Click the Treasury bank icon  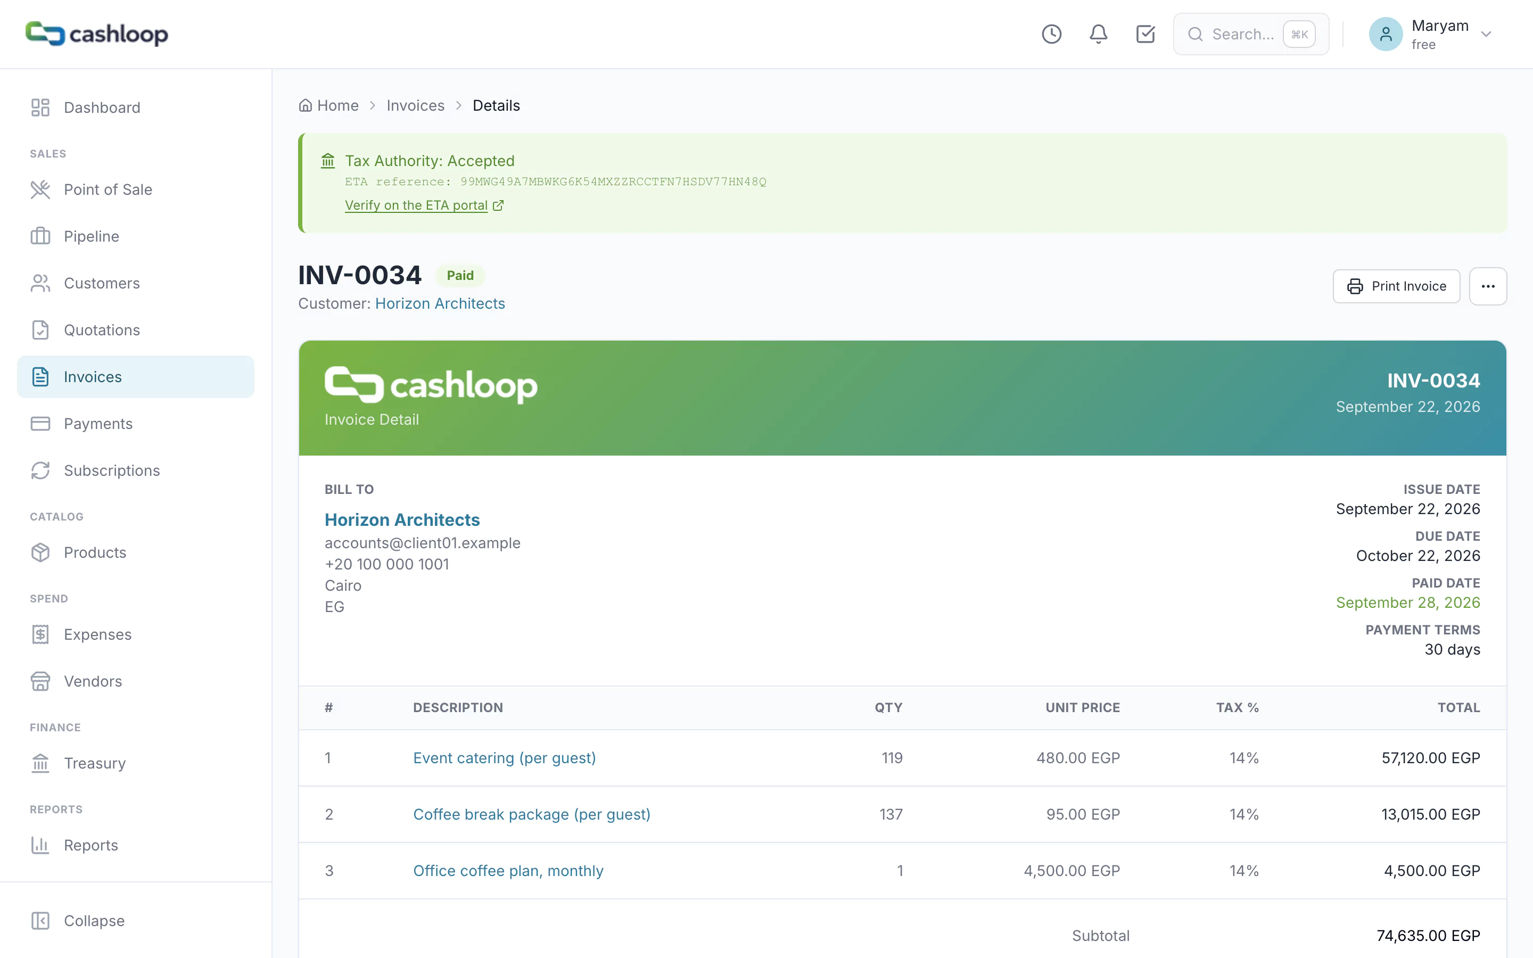40,763
